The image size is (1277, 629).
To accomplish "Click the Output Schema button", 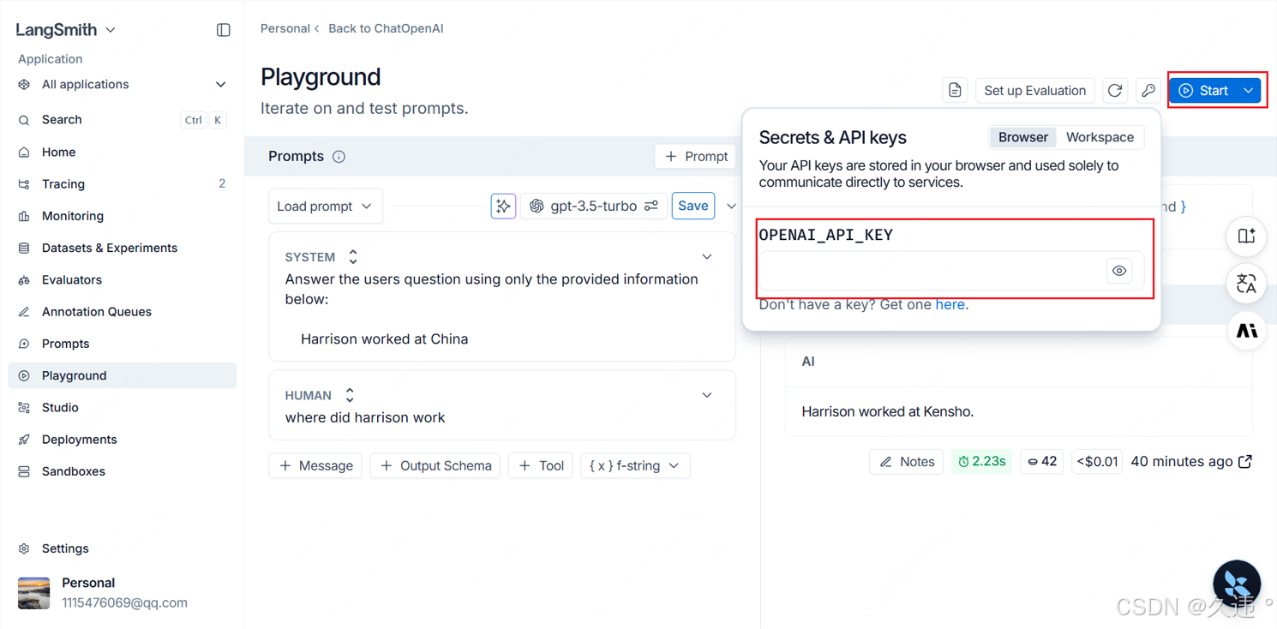I will pos(435,465).
